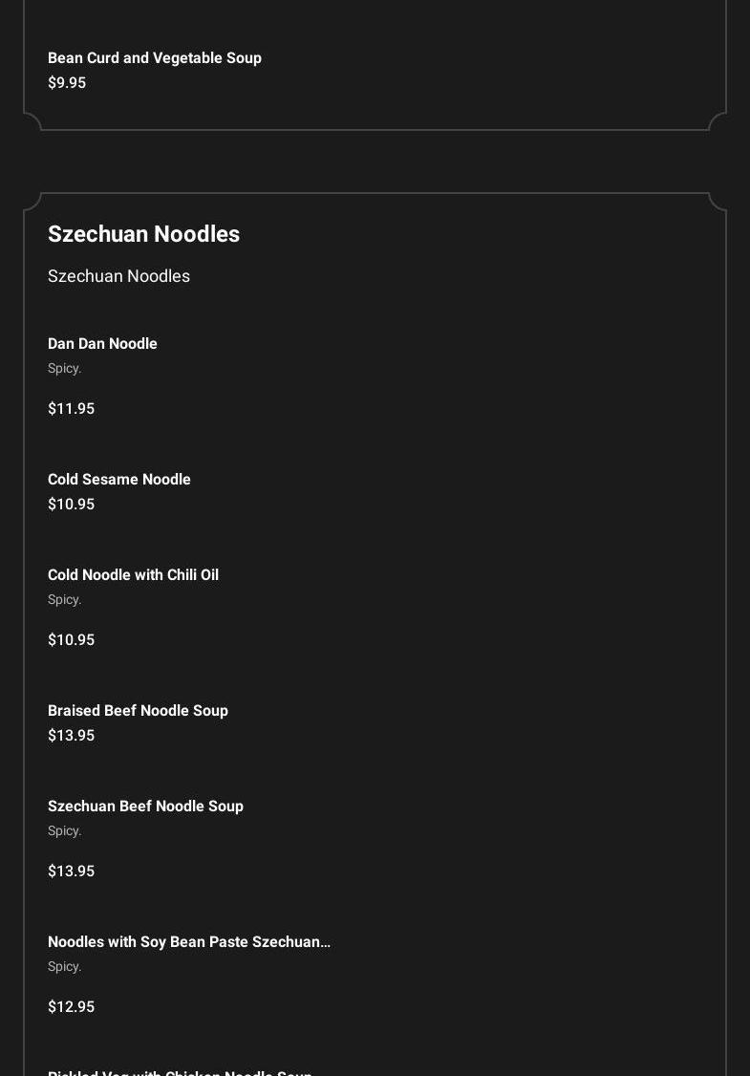
Task: Open Szechuan Beef Noodle Soup item
Action: click(145, 806)
